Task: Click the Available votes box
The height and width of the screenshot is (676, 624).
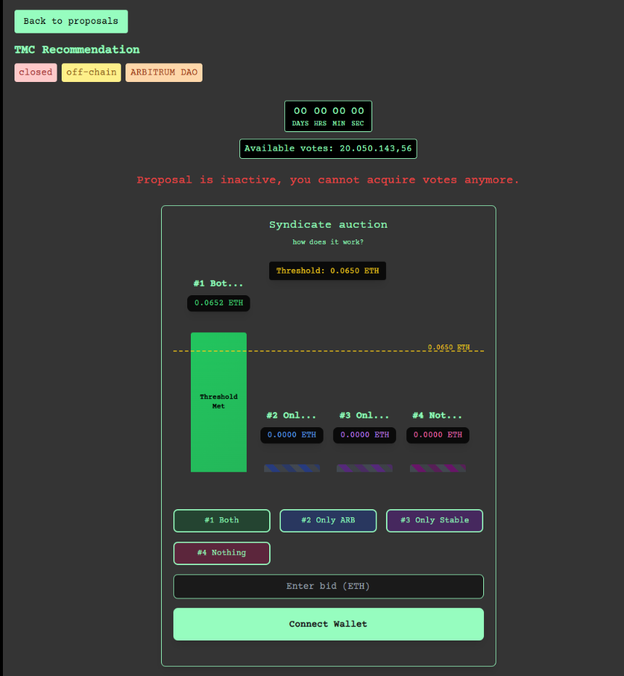Action: 328,149
